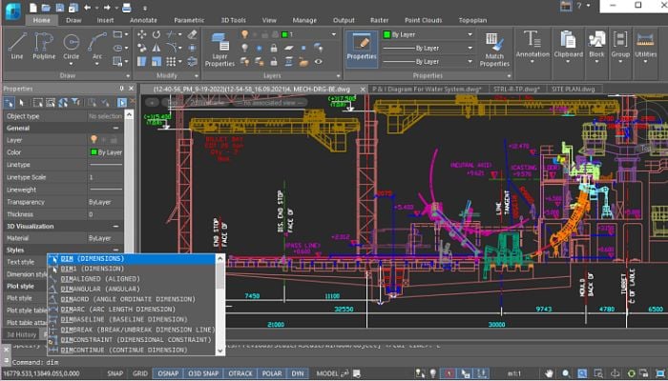Click the Undo arrow in quick access toolbar

(87, 8)
